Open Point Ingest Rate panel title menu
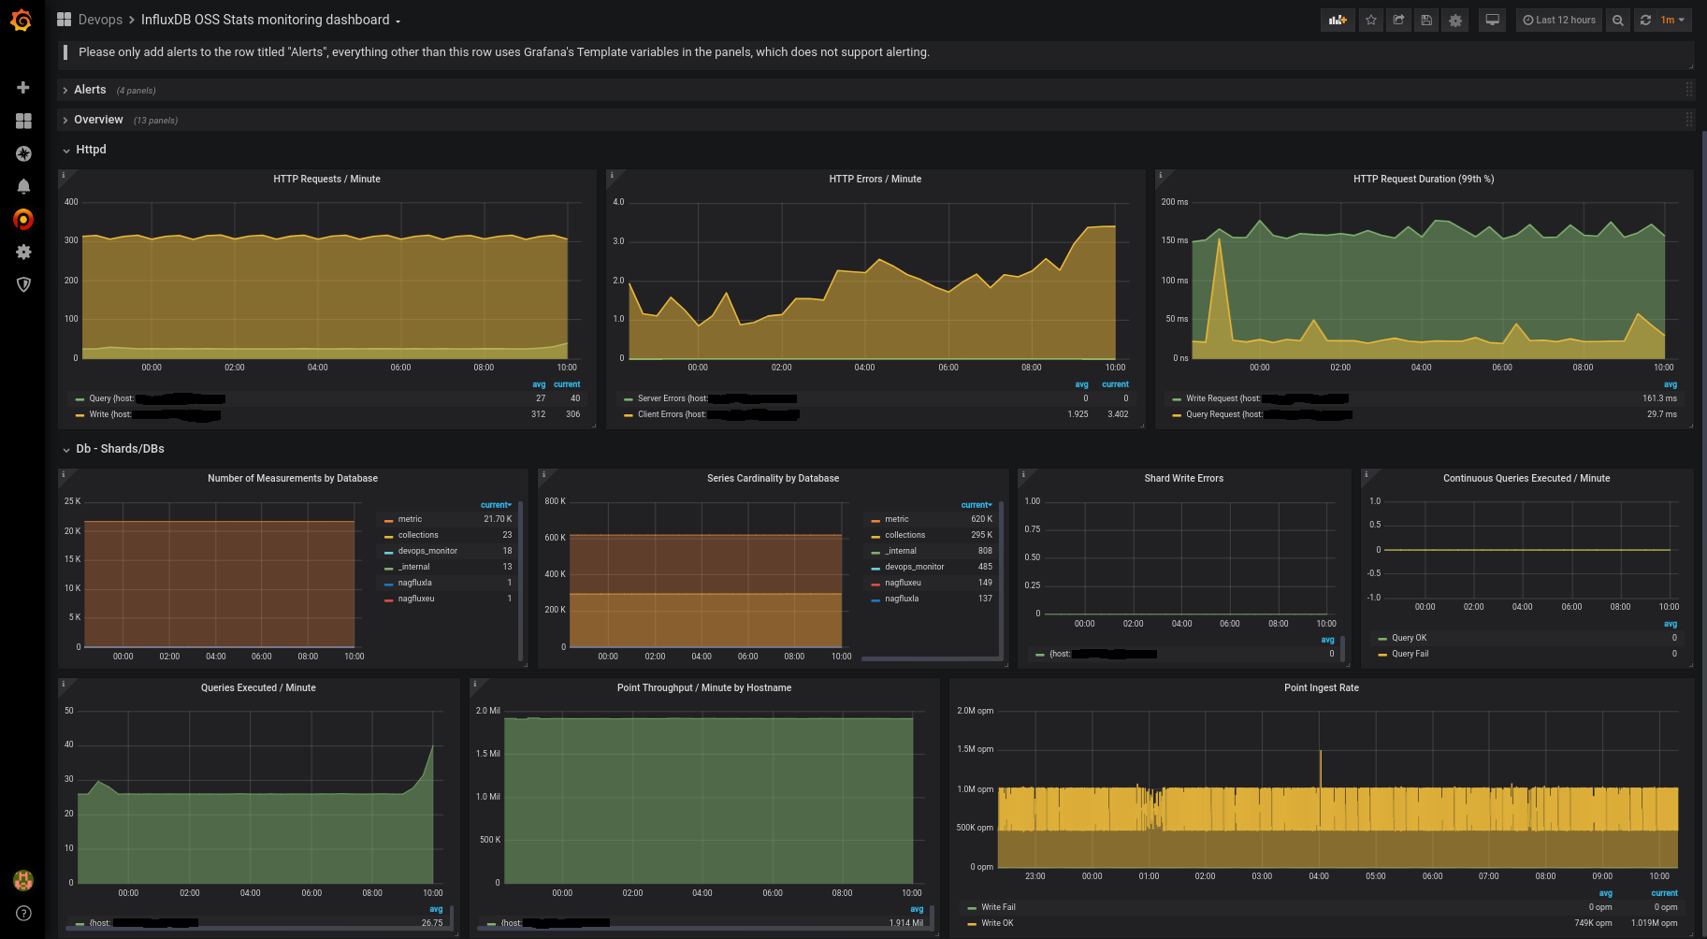The width and height of the screenshot is (1707, 939). [x=1321, y=687]
